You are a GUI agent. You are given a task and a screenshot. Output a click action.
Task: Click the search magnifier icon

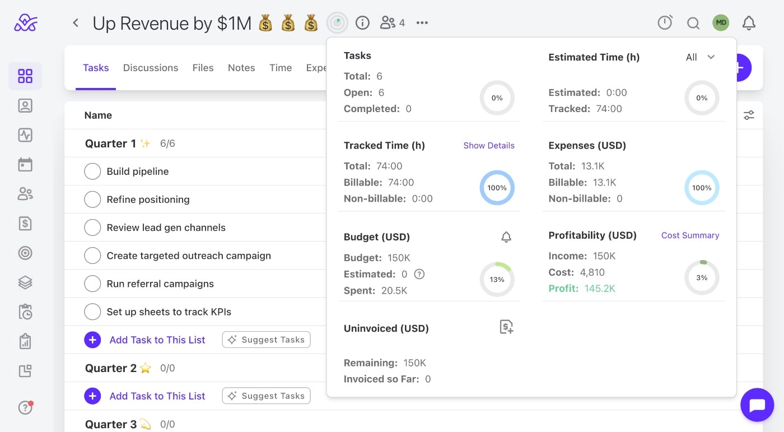(693, 23)
